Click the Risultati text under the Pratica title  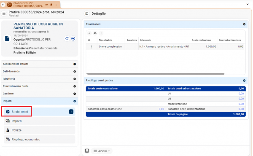coord(13,16)
